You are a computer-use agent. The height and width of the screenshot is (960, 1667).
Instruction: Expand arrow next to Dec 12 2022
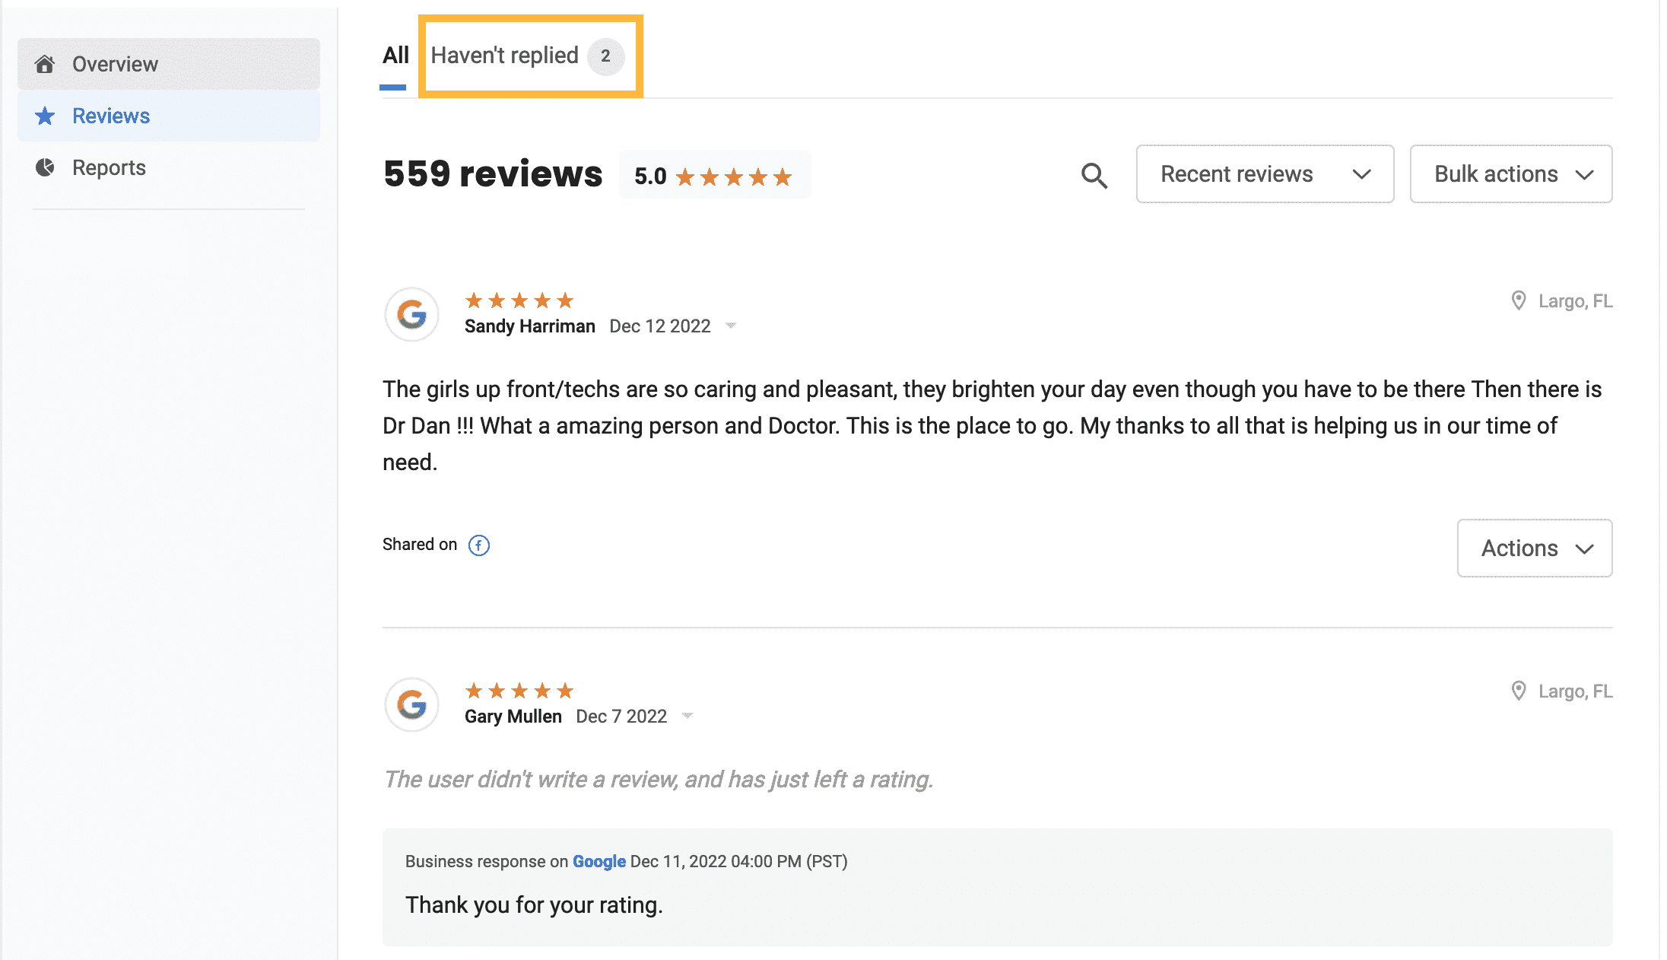(x=731, y=326)
